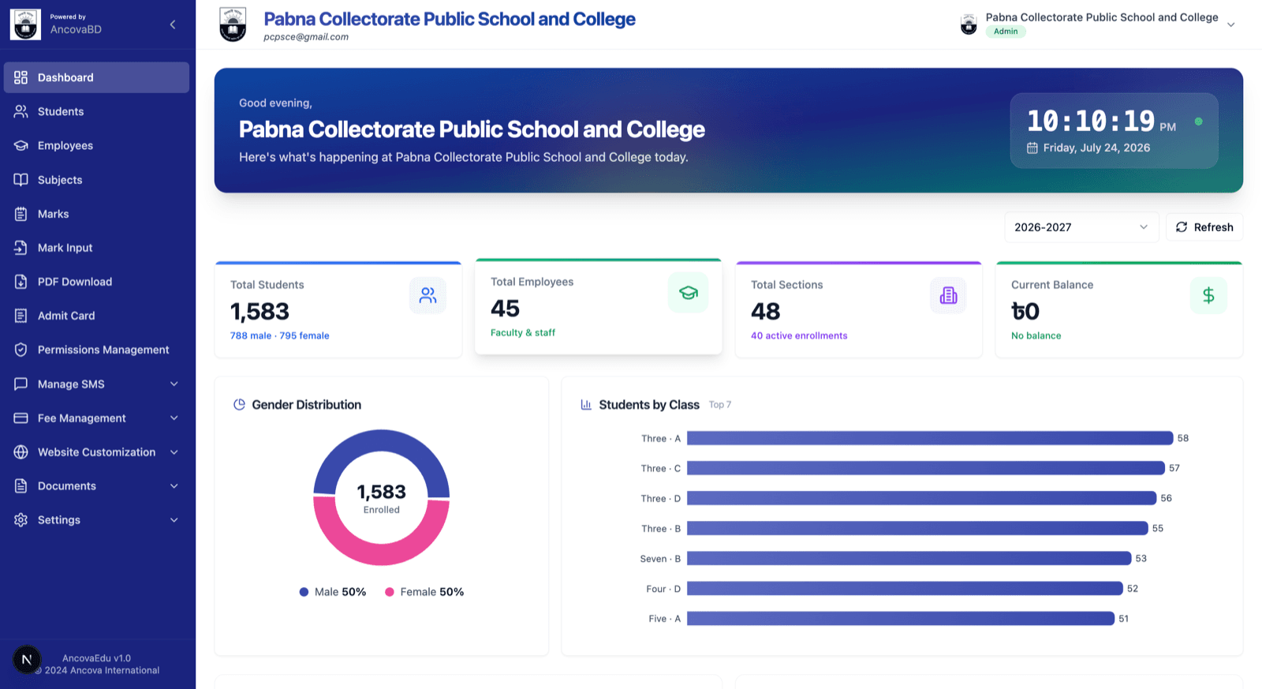
Task: Click the '40 active enrollments' text
Action: click(799, 335)
